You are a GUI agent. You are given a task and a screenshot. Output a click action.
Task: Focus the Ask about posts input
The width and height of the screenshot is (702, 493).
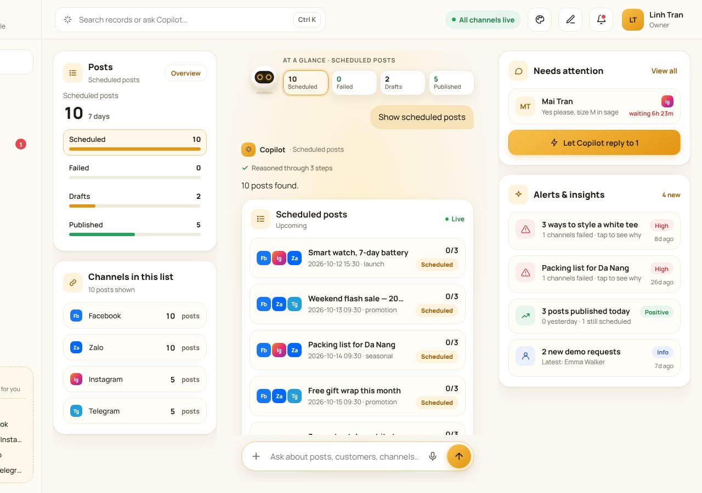[x=344, y=456]
